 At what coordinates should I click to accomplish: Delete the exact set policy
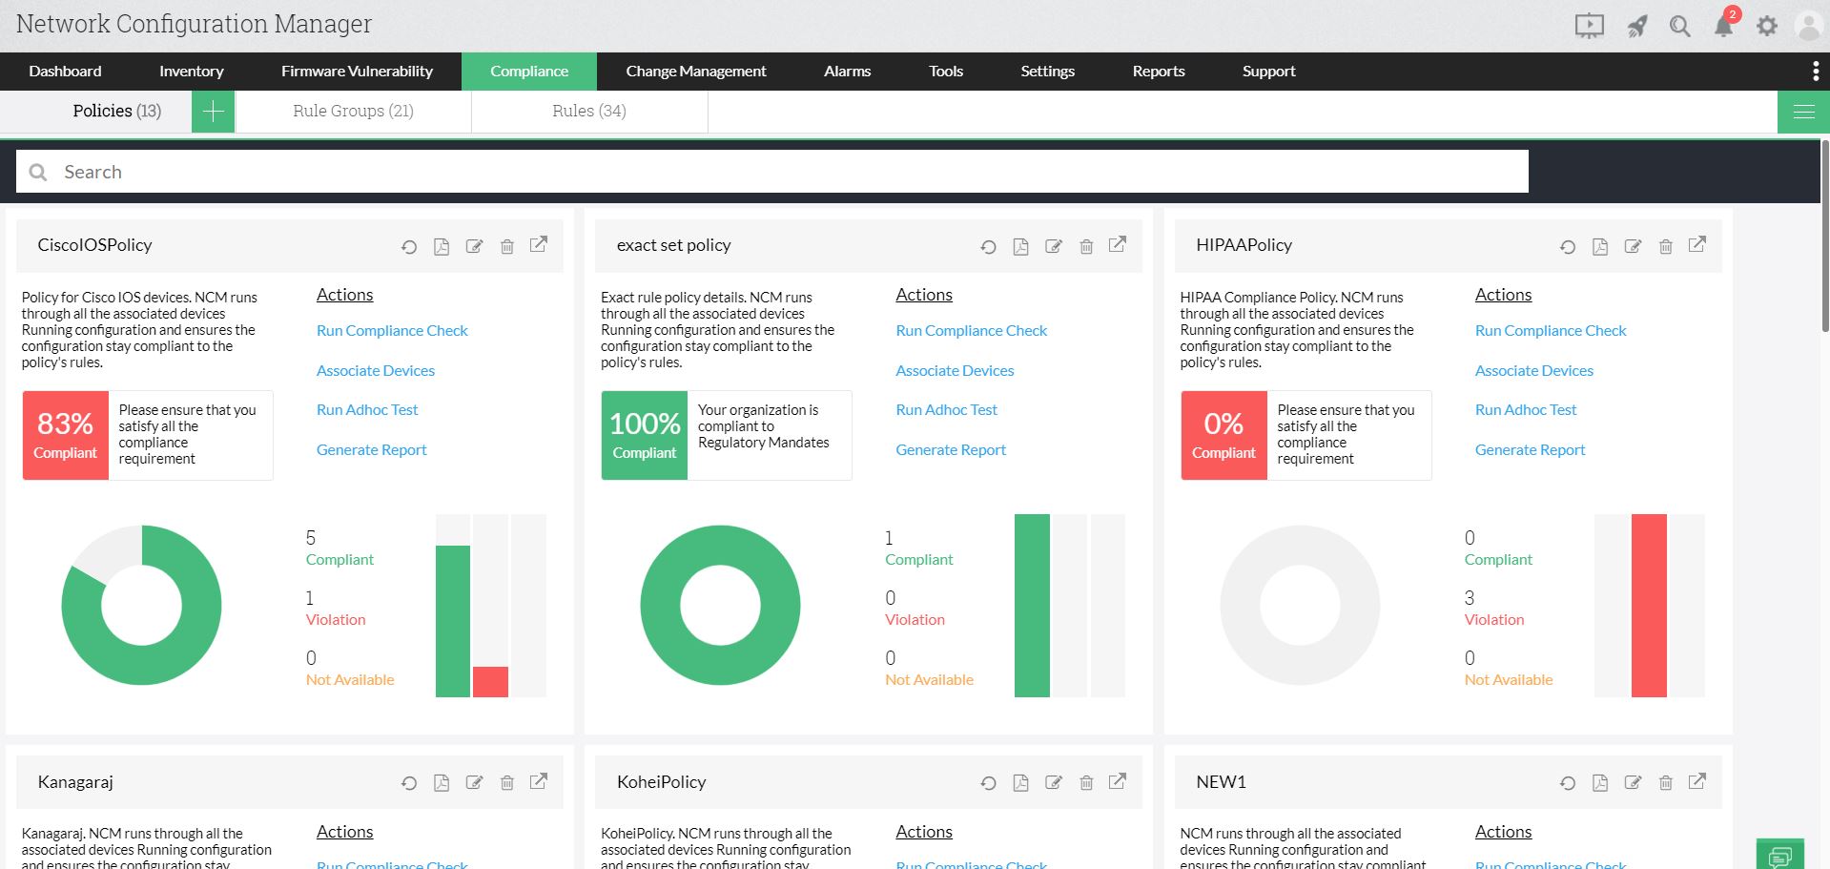[x=1086, y=247]
